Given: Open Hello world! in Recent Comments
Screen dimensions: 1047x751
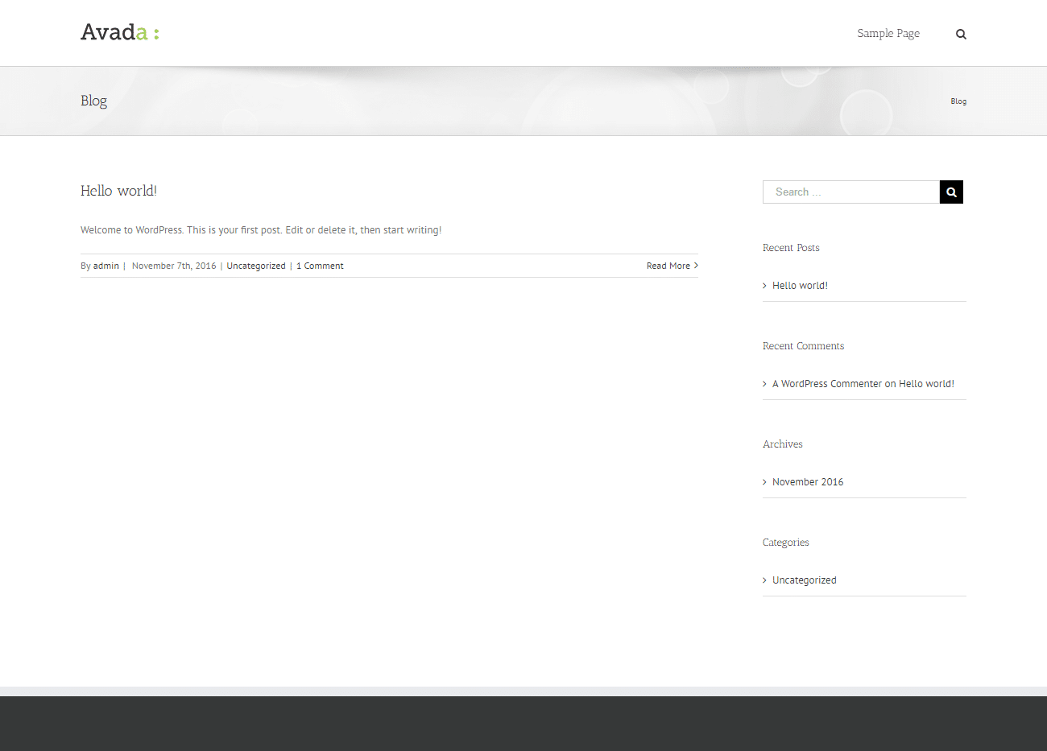Looking at the screenshot, I should coord(926,384).
